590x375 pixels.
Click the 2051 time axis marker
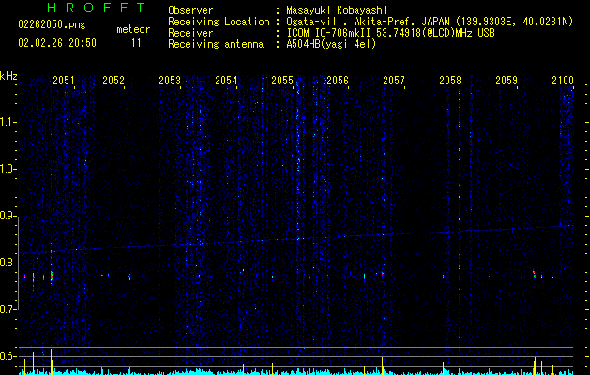(64, 81)
